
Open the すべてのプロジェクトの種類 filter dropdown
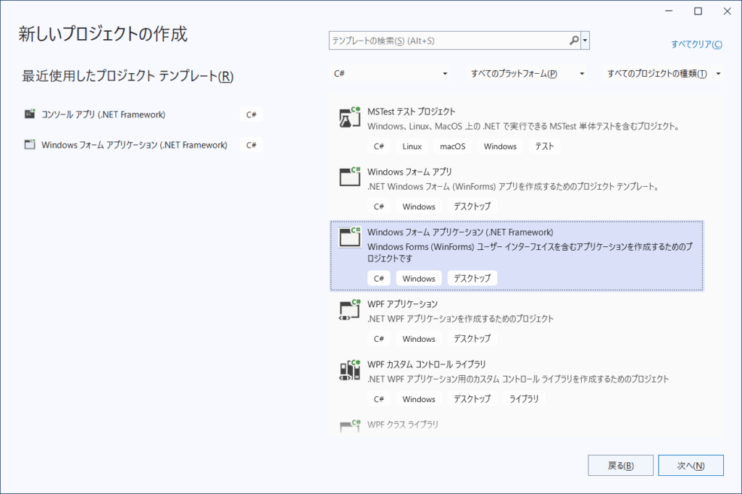(663, 74)
